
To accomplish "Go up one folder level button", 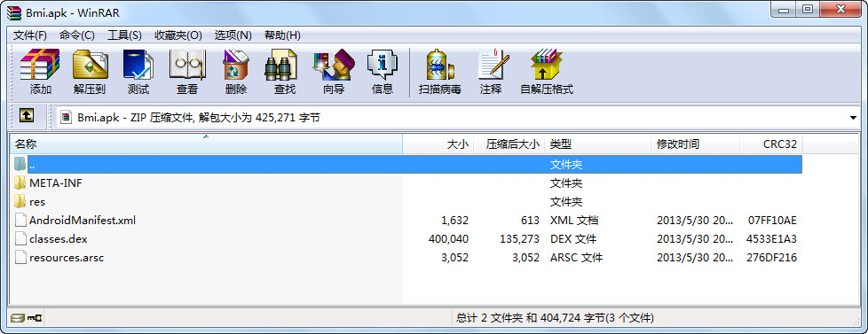I will point(27,115).
